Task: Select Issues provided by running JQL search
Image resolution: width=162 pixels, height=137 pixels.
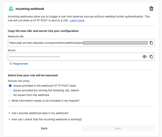Action: (10, 90)
